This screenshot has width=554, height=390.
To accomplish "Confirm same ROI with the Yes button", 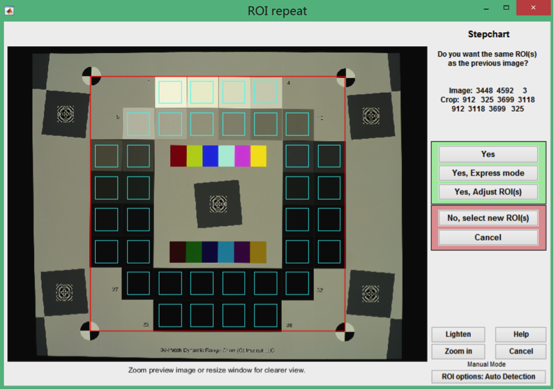I will point(488,154).
